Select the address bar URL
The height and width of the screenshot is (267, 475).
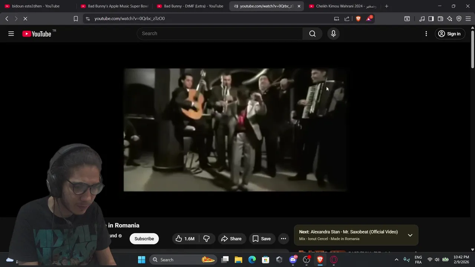[x=130, y=19]
